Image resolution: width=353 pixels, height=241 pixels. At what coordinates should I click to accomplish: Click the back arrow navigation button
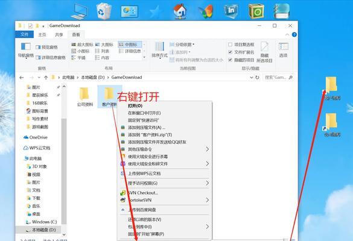click(x=22, y=78)
